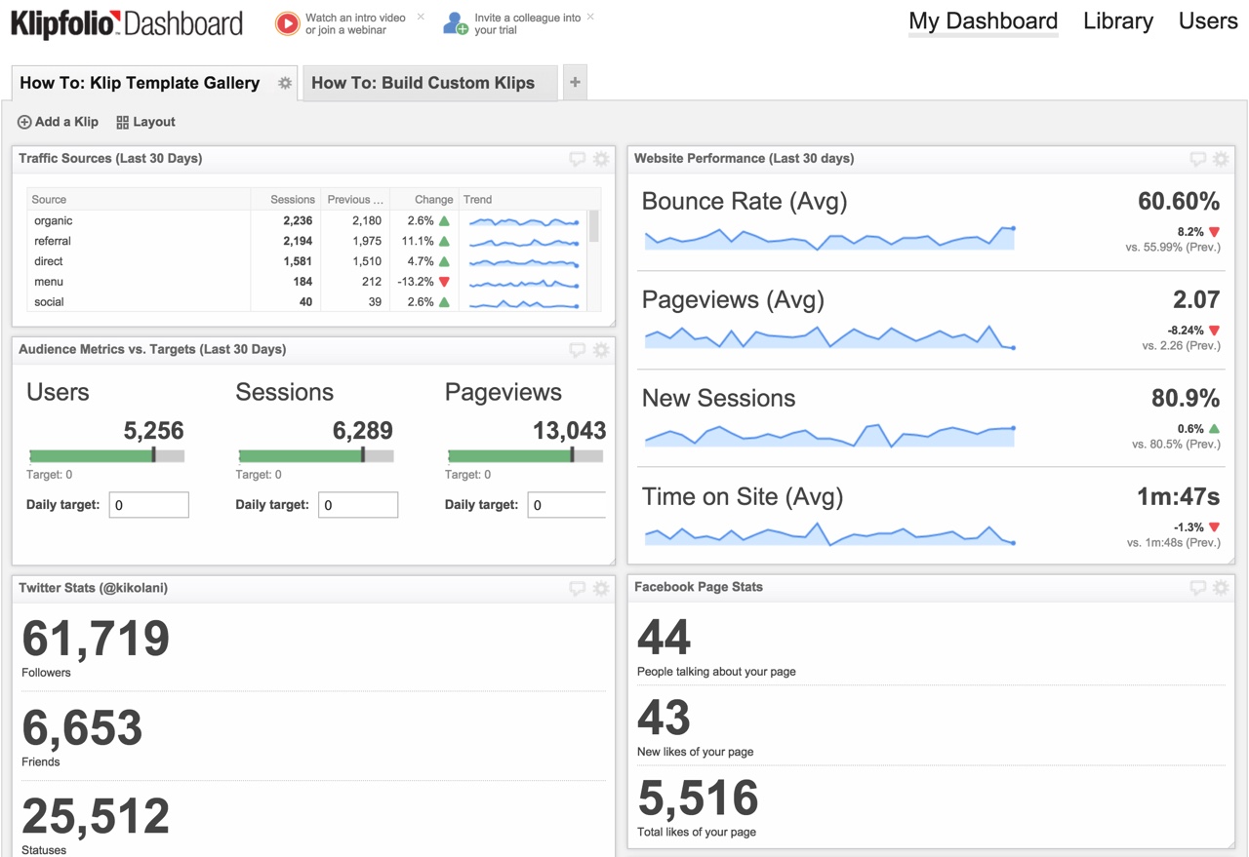1249x857 pixels.
Task: Open comments on Traffic Sources klip
Action: tap(578, 159)
